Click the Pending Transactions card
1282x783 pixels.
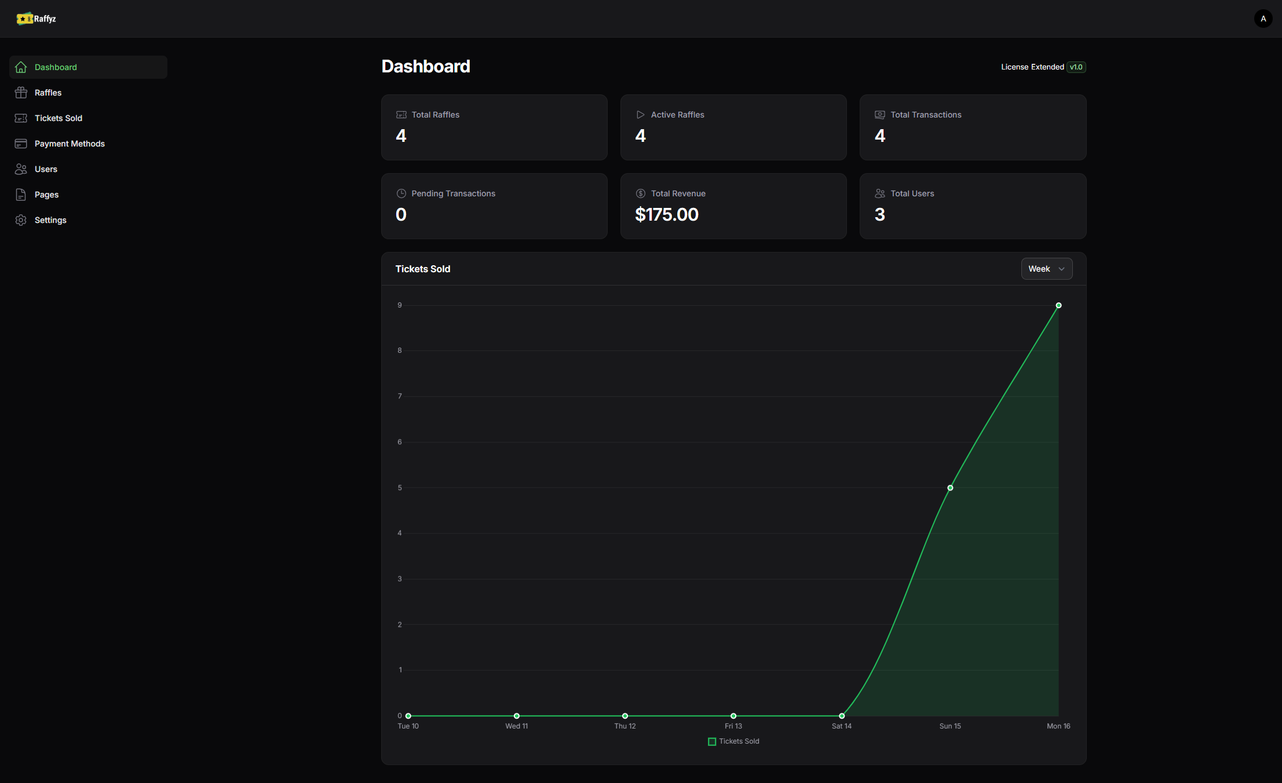pos(494,206)
